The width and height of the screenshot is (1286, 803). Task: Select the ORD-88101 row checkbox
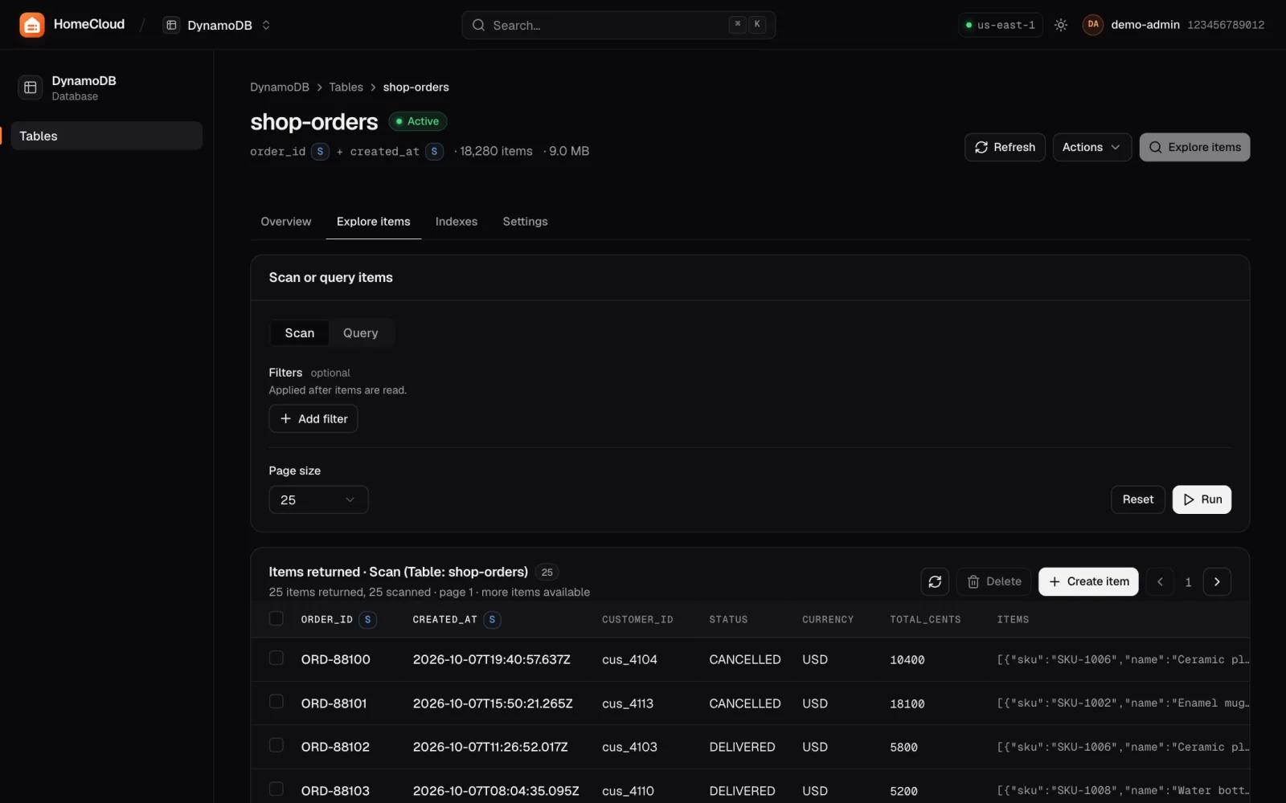click(x=276, y=701)
